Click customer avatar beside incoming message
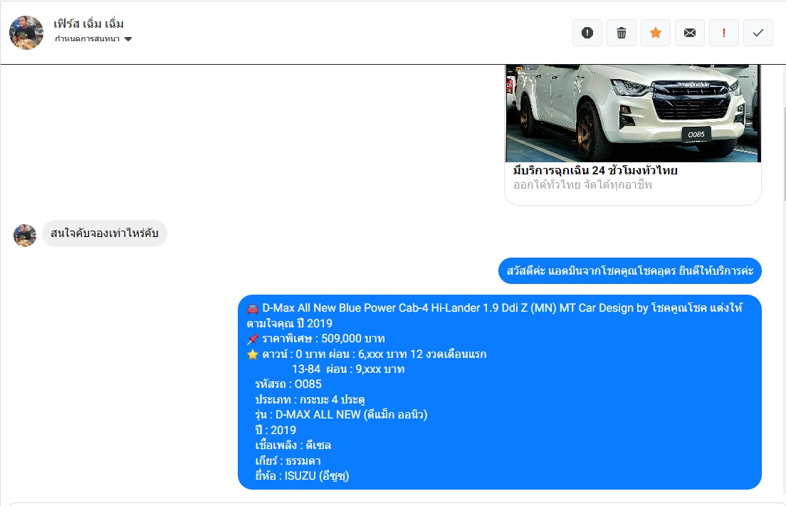The image size is (786, 506). coord(25,235)
